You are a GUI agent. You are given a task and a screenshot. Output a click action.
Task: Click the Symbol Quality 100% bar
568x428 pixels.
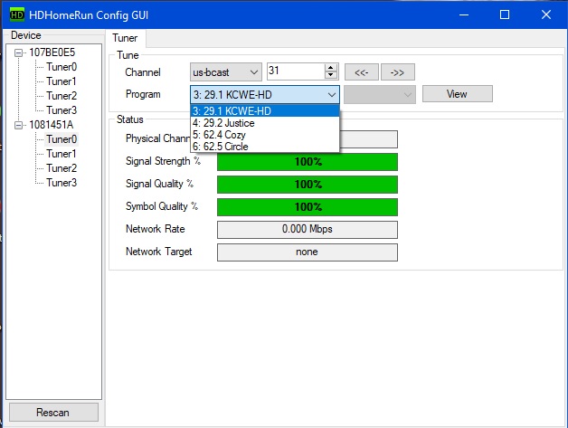click(x=308, y=207)
